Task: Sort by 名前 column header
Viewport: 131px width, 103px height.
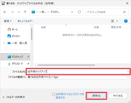Action: 43,27
